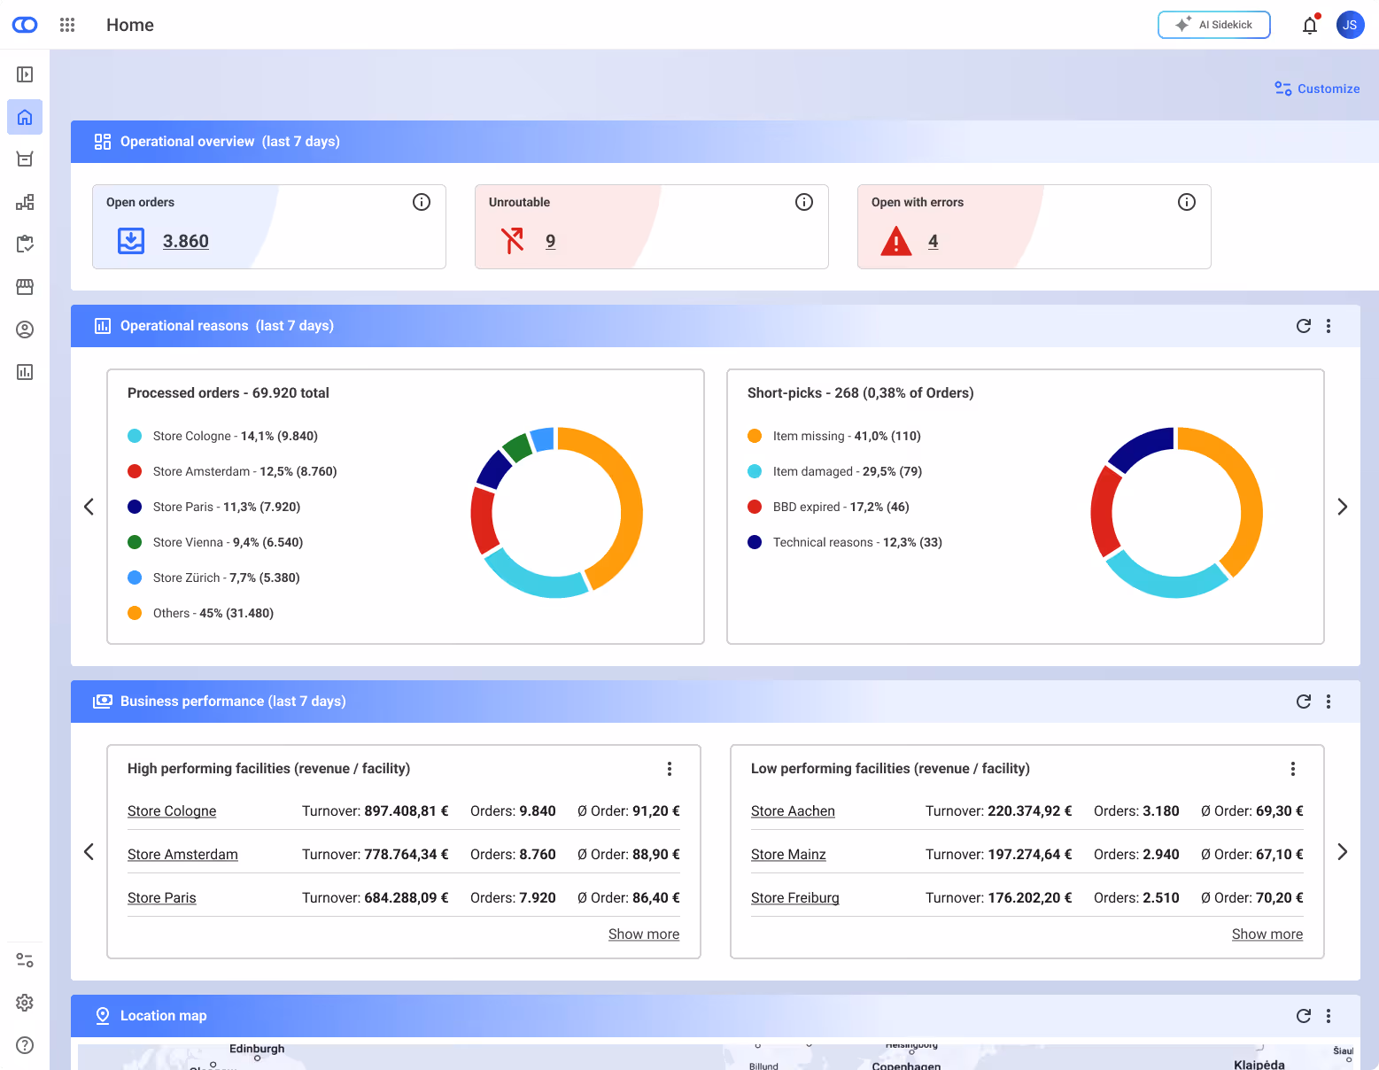Open the store facilities icon in sidebar
The image size is (1379, 1070).
pos(25,287)
